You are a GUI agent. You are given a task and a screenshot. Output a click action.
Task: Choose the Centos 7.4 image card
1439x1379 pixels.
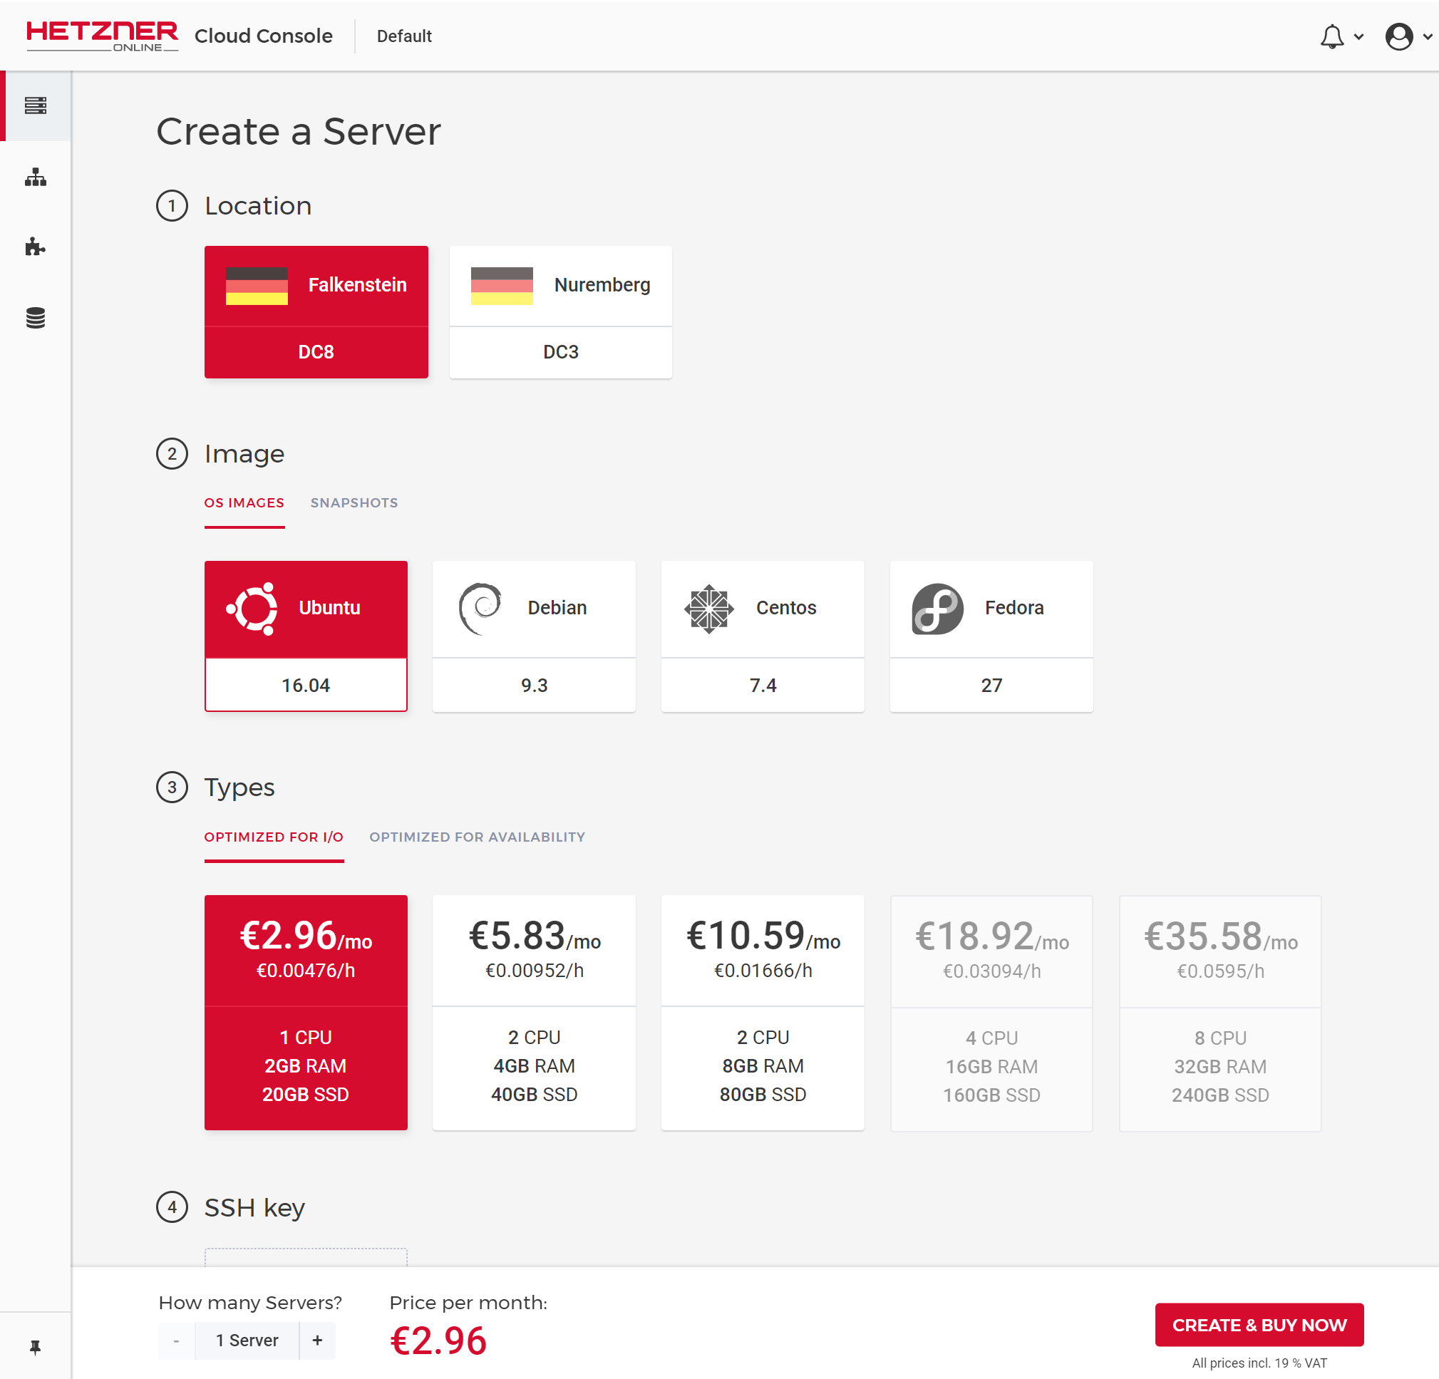[x=762, y=636]
